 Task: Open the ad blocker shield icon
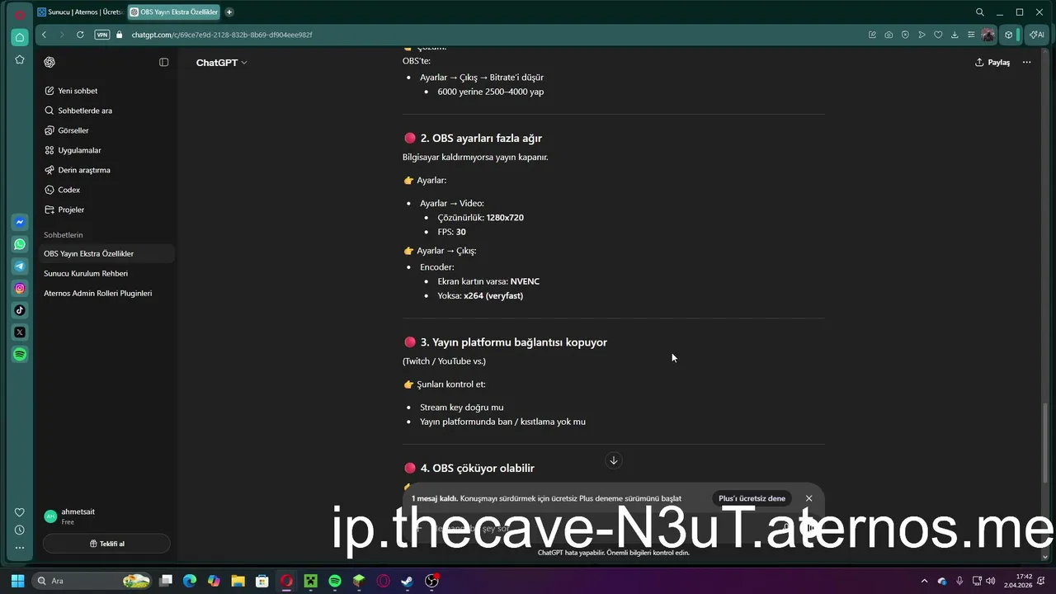tap(905, 35)
